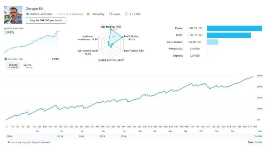This screenshot has width=271, height=151.
Task: Select the 66.31% average tab
Action: pos(28,66)
